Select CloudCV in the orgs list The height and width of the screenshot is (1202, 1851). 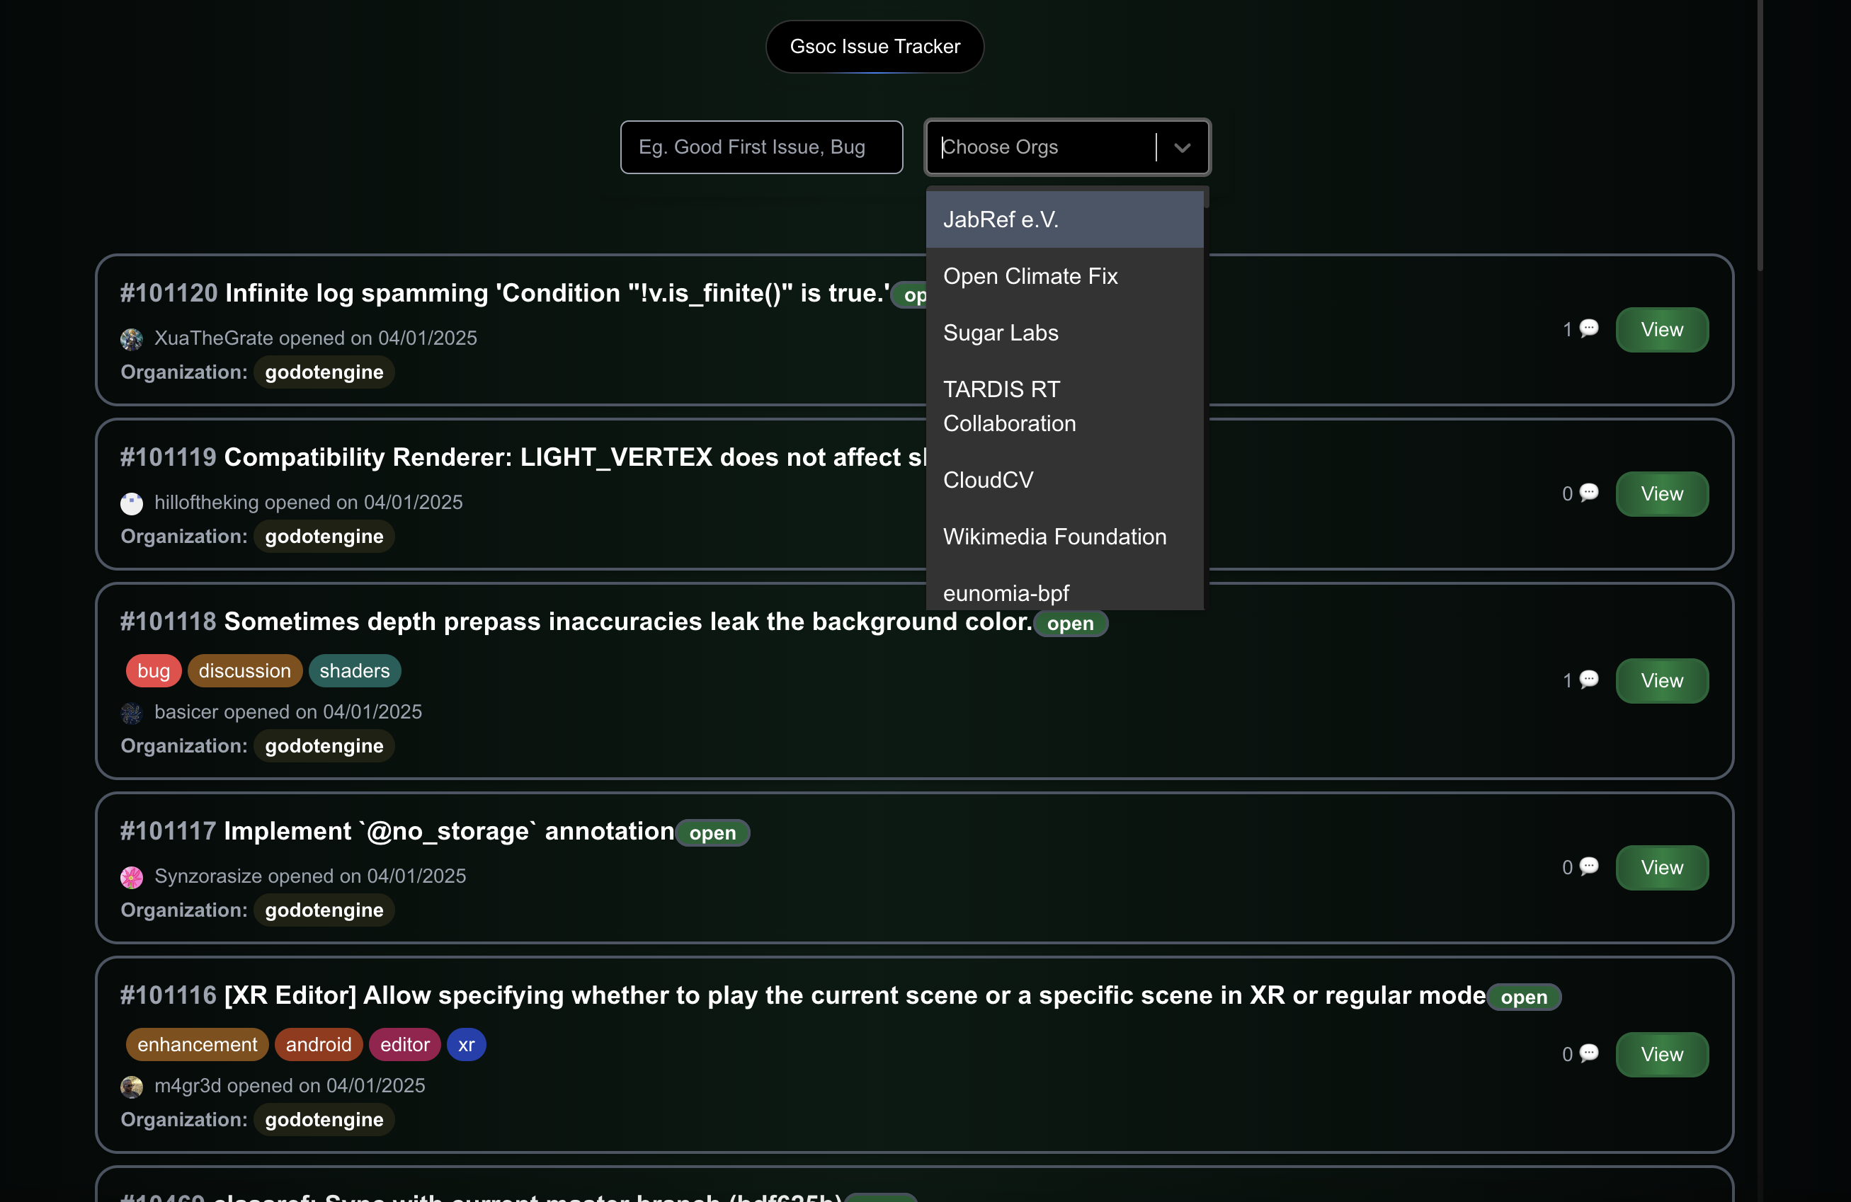(x=1064, y=480)
